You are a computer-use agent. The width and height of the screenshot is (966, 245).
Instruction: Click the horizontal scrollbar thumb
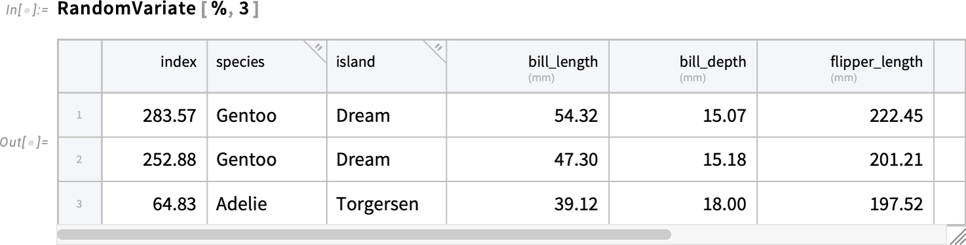click(364, 234)
